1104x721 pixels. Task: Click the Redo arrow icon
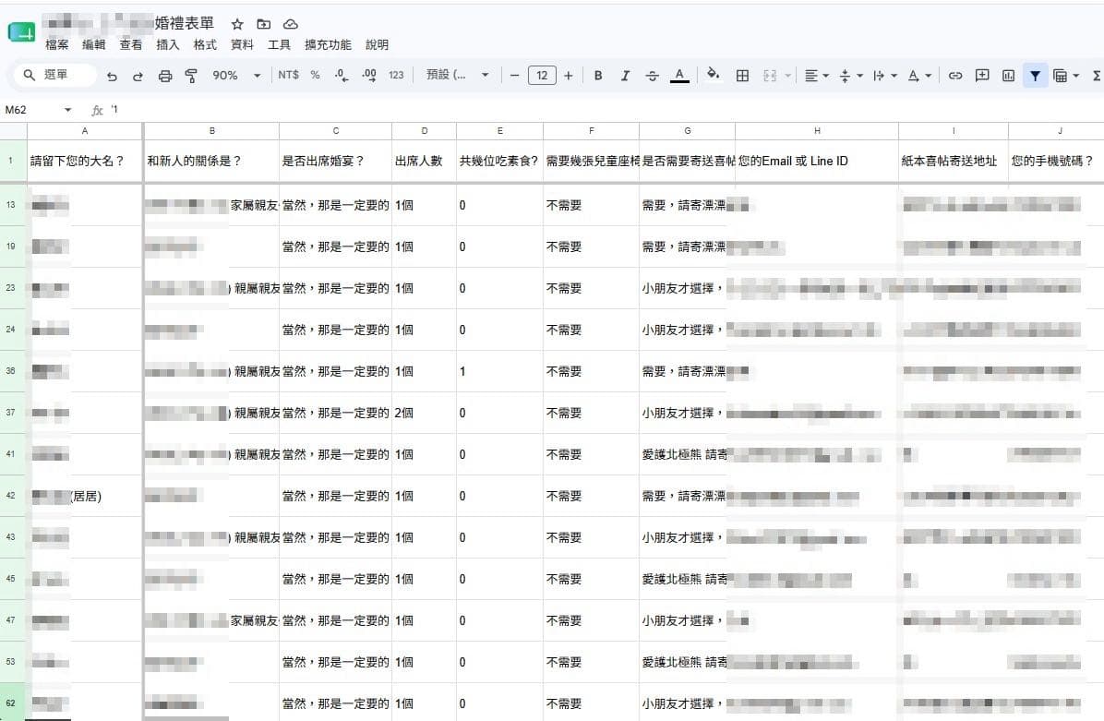pos(138,76)
